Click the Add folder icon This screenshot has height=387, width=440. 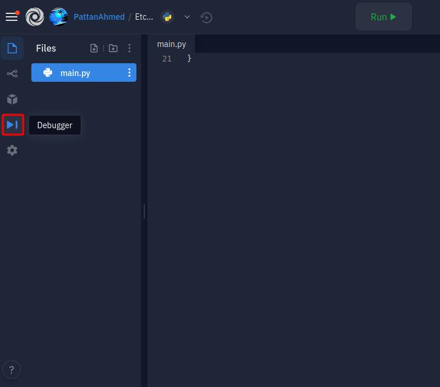[113, 48]
